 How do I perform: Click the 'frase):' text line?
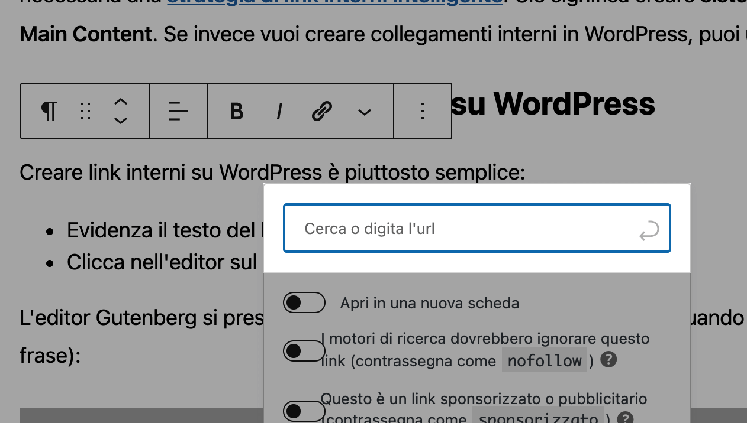pos(50,356)
